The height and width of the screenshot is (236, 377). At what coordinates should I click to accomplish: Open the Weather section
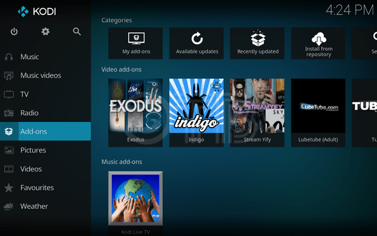pyautogui.click(x=45, y=206)
